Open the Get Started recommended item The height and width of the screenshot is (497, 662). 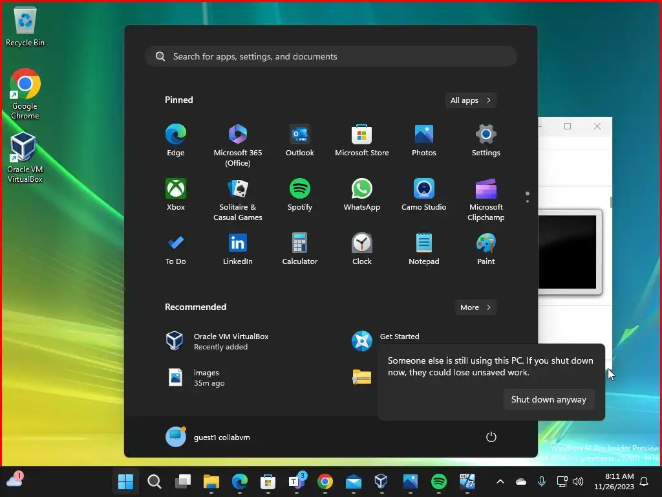point(387,339)
